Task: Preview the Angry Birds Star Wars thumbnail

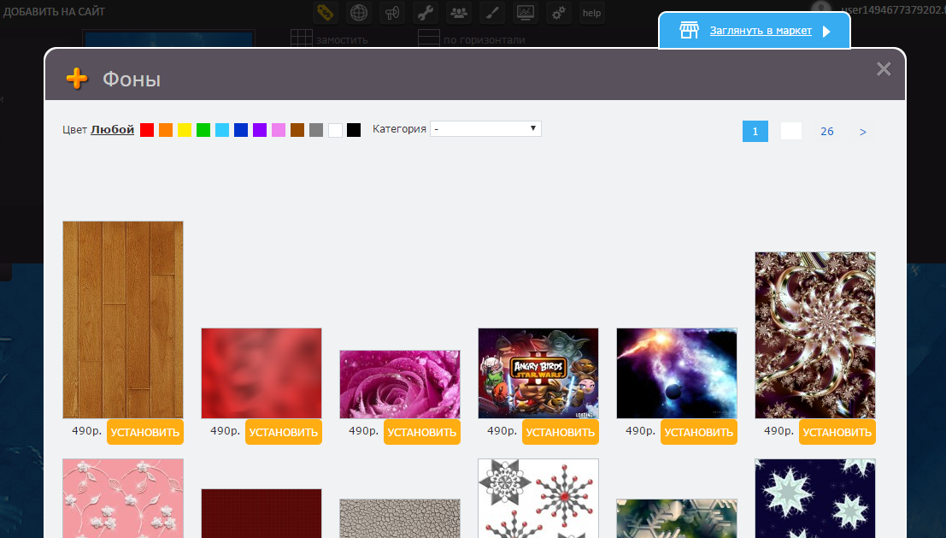Action: pyautogui.click(x=538, y=373)
